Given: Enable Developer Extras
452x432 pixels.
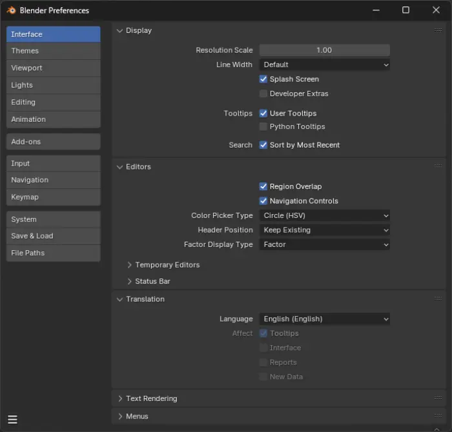Looking at the screenshot, I should [x=263, y=93].
